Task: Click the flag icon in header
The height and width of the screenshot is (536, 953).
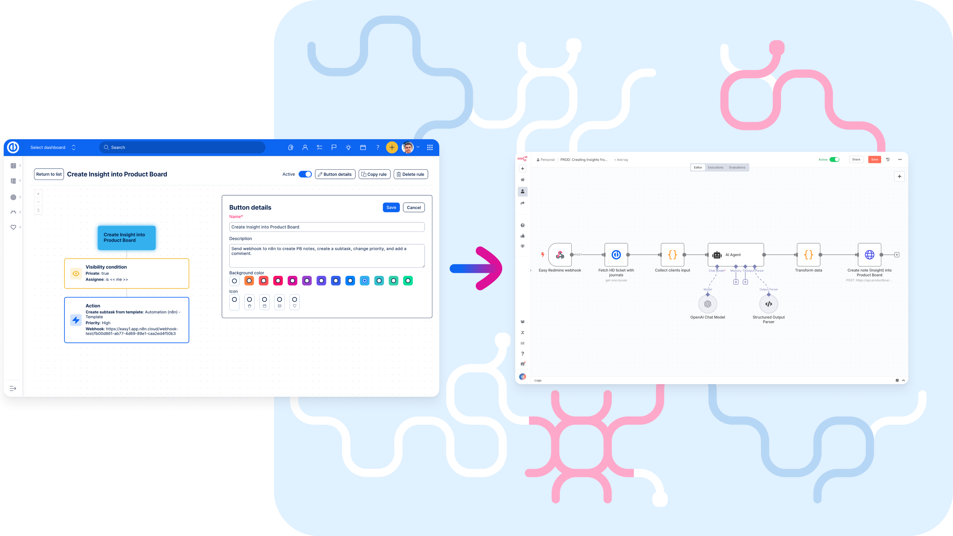Action: click(x=334, y=147)
